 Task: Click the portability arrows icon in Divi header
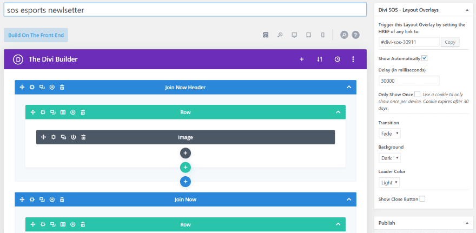point(319,59)
